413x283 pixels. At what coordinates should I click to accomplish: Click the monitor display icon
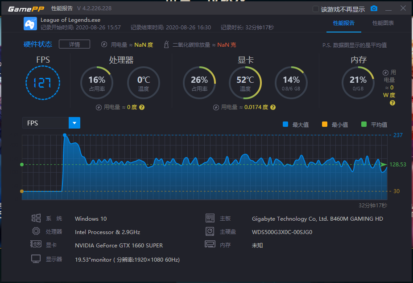coord(36,259)
